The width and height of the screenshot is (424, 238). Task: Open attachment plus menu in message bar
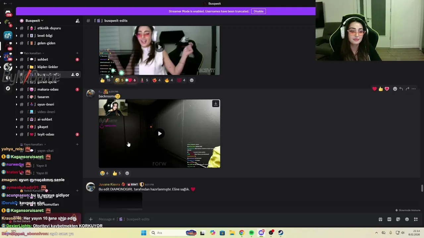tap(90, 219)
